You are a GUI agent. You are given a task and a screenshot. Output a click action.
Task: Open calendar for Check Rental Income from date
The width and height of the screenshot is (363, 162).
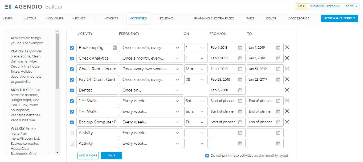(240, 69)
